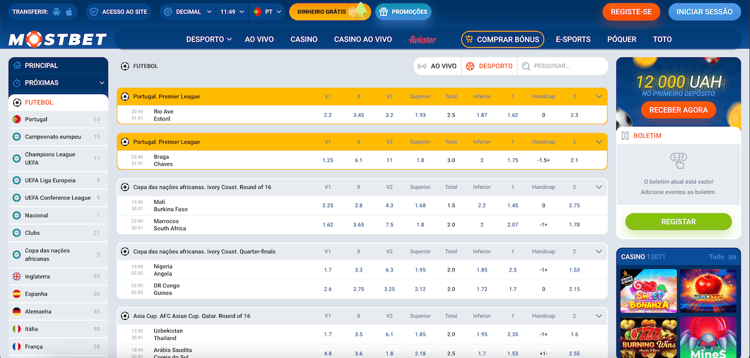The height and width of the screenshot is (358, 750).
Task: Open Magic Apple game thumbnail
Action: [708, 291]
